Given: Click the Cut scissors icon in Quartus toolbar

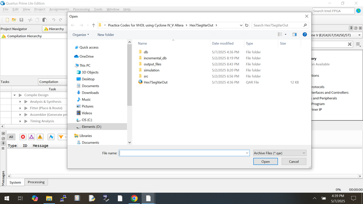Looking at the screenshot, I should click(30, 20).
